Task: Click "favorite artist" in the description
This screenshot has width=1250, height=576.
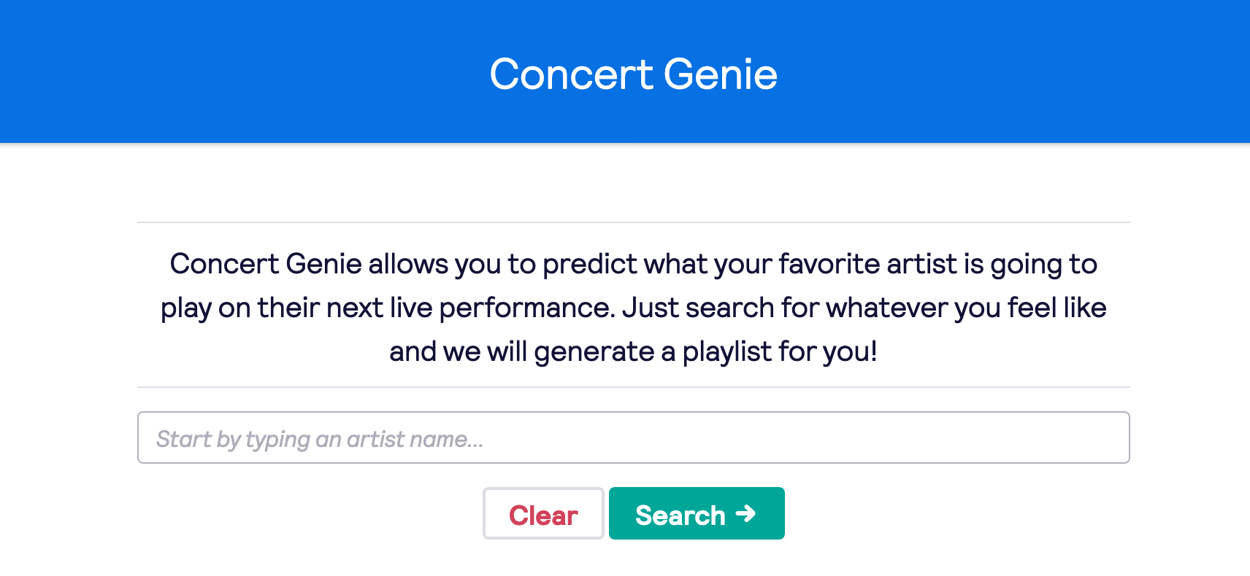Action: [867, 264]
